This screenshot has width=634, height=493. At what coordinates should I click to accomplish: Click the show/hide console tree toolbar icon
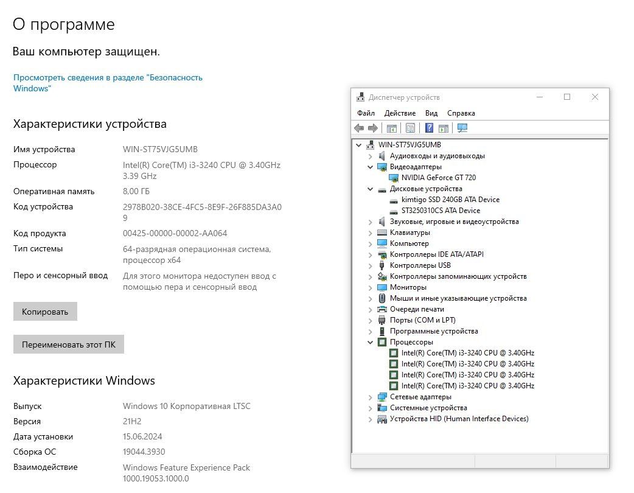[x=391, y=128]
